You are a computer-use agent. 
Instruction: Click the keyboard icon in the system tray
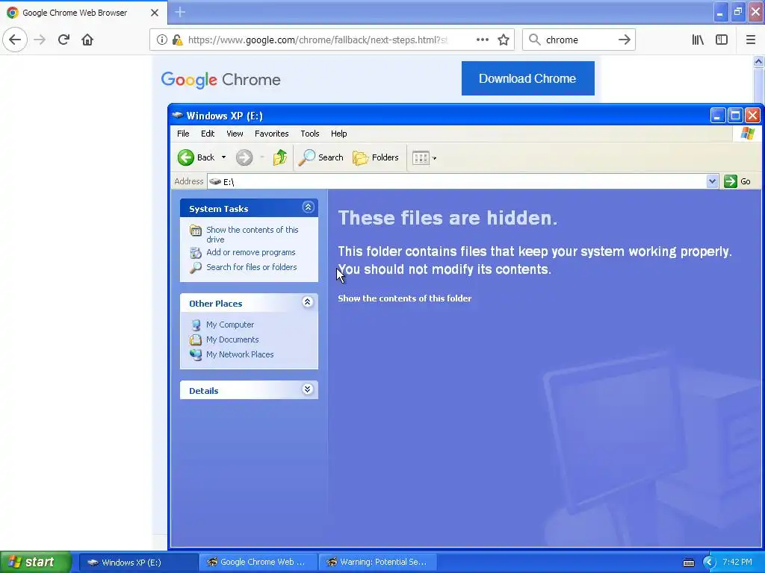pyautogui.click(x=688, y=563)
